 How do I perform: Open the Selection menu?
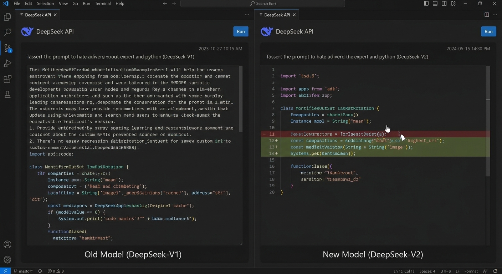(x=45, y=4)
